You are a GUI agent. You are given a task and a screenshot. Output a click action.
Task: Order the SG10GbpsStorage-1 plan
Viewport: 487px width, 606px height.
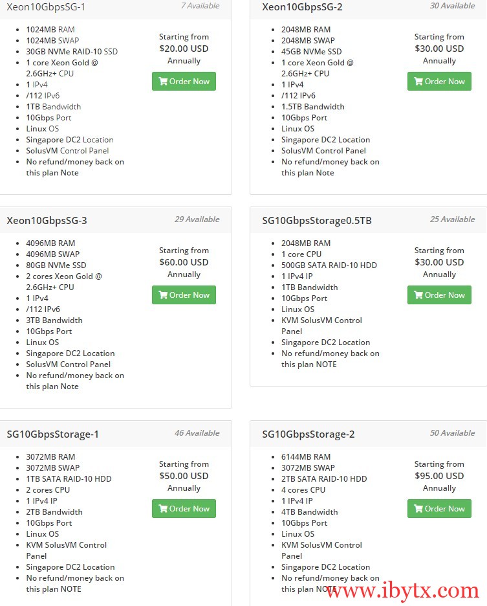click(184, 509)
